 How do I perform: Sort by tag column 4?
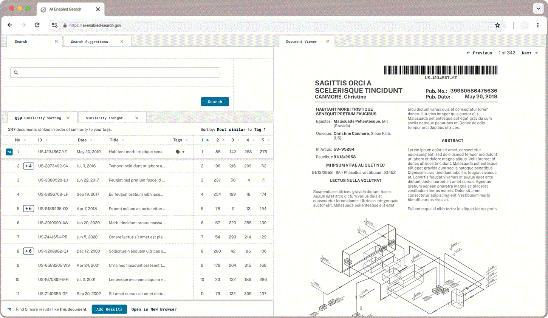pyautogui.click(x=250, y=140)
